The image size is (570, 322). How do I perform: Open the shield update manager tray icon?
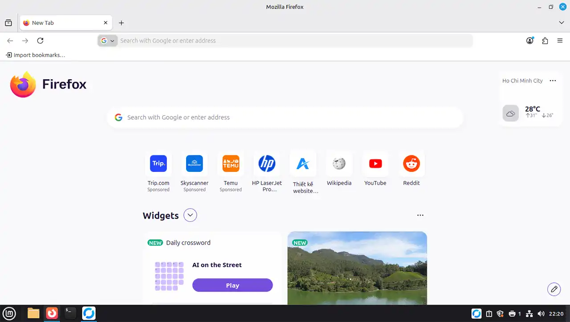(500, 314)
